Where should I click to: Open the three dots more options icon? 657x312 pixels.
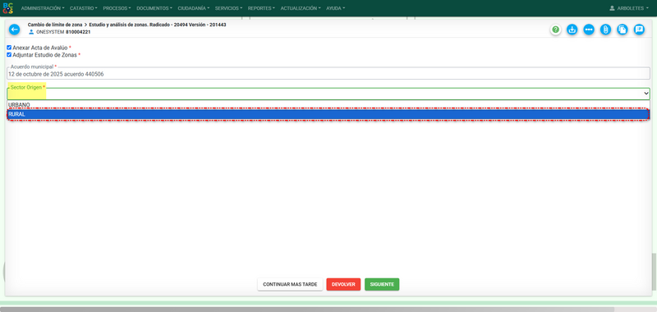589,30
